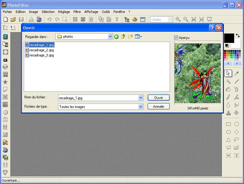Select the Blur water drop tool
The height and width of the screenshot is (184, 244).
point(228,105)
